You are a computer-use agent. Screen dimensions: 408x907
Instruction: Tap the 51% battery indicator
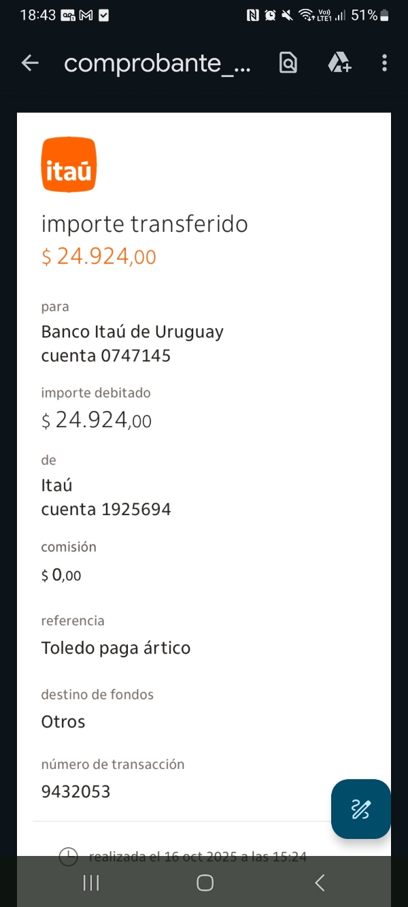(369, 15)
